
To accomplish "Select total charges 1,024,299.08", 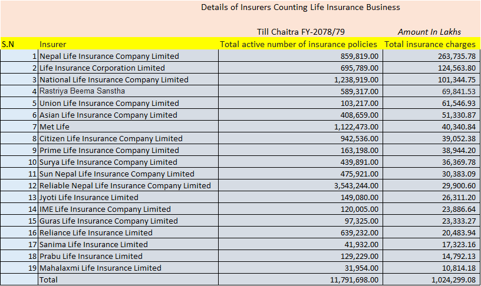I will click(454, 280).
